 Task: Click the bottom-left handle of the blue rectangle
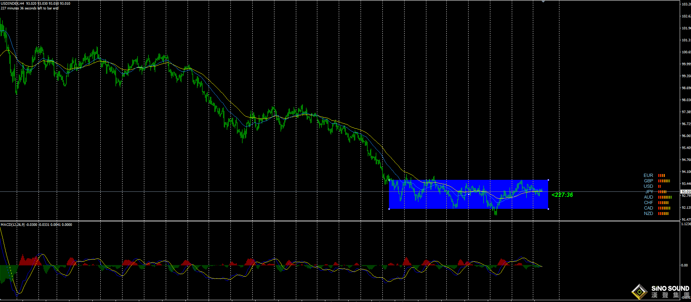point(389,209)
